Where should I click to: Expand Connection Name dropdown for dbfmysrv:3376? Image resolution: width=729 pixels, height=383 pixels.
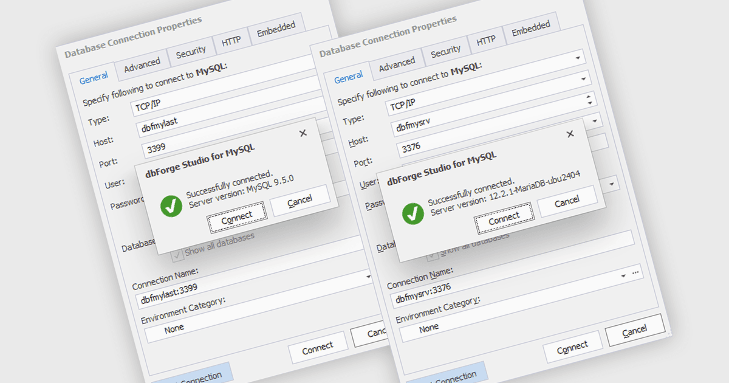[623, 276]
